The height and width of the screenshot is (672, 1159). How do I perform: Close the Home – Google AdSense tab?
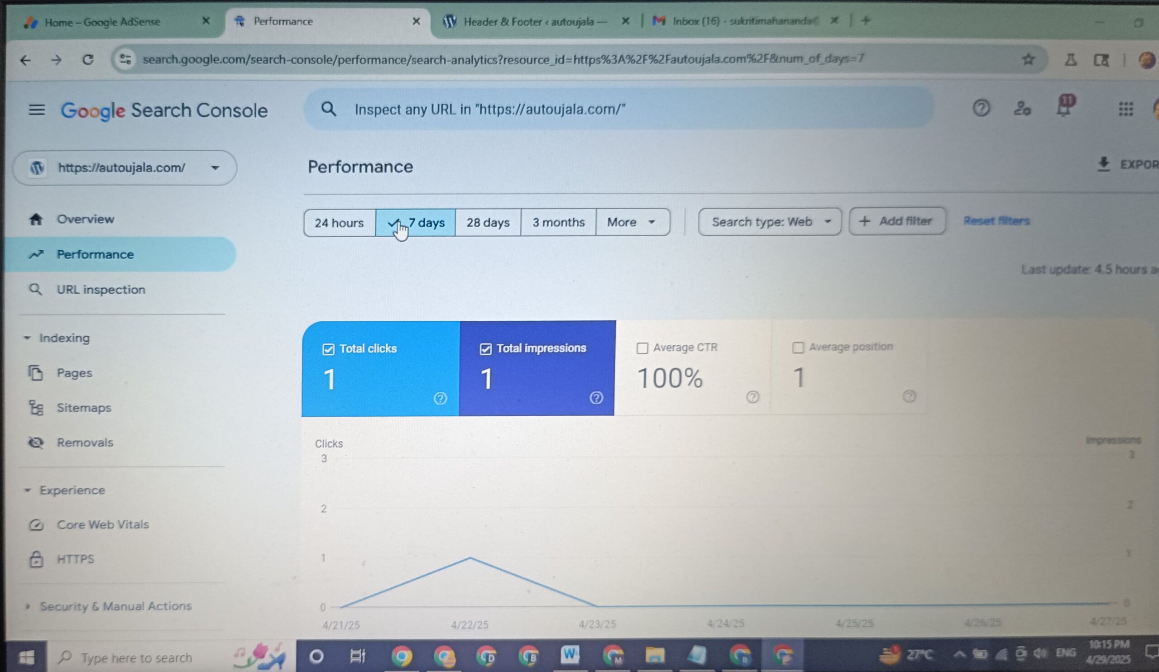click(x=206, y=21)
